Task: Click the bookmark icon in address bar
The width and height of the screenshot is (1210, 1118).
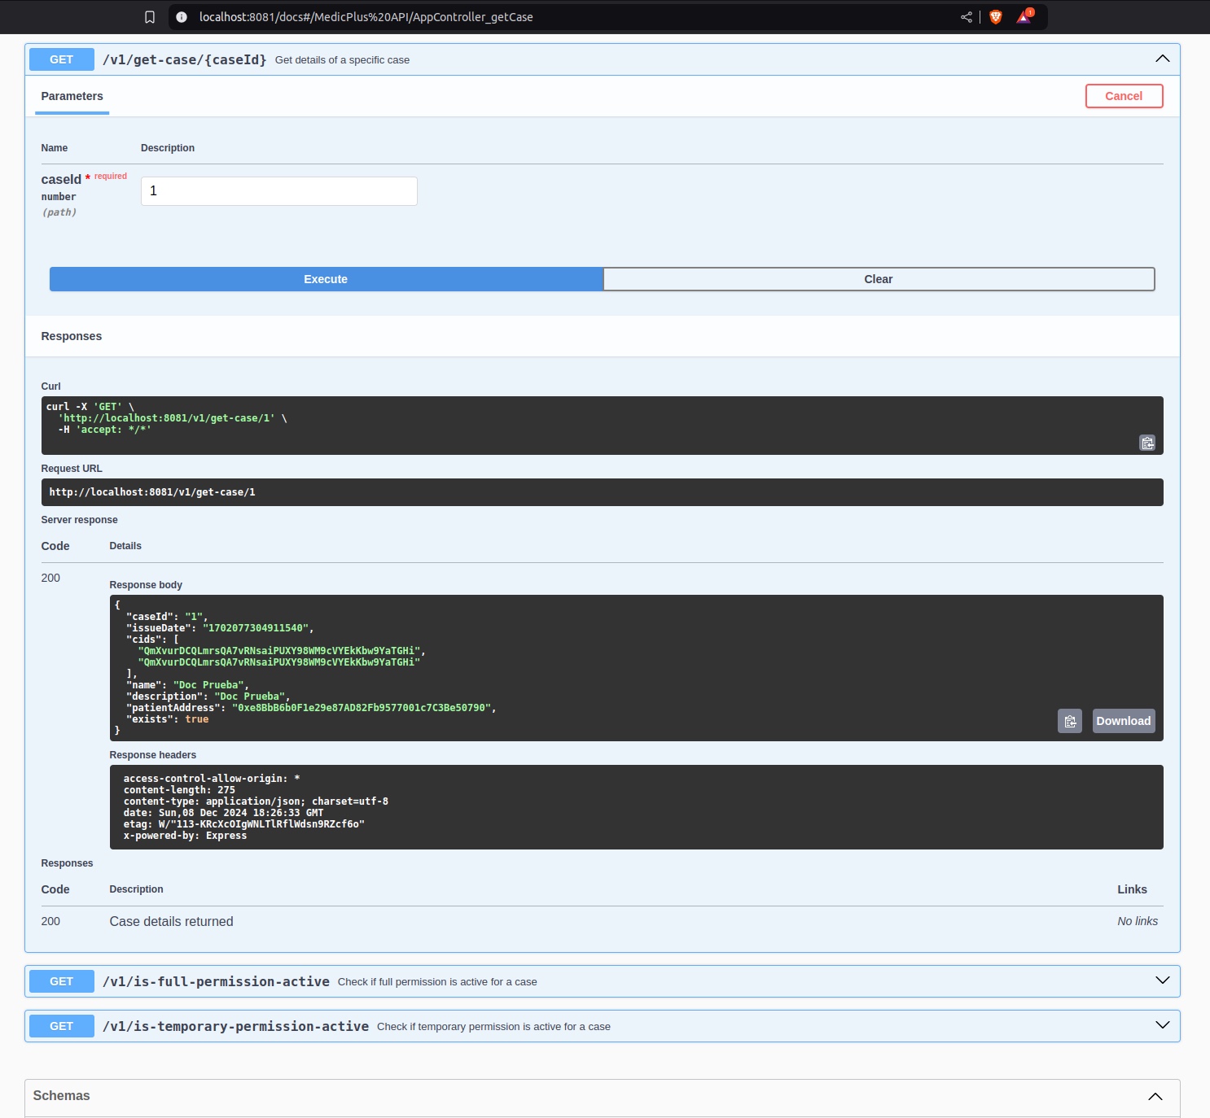Action: click(150, 17)
